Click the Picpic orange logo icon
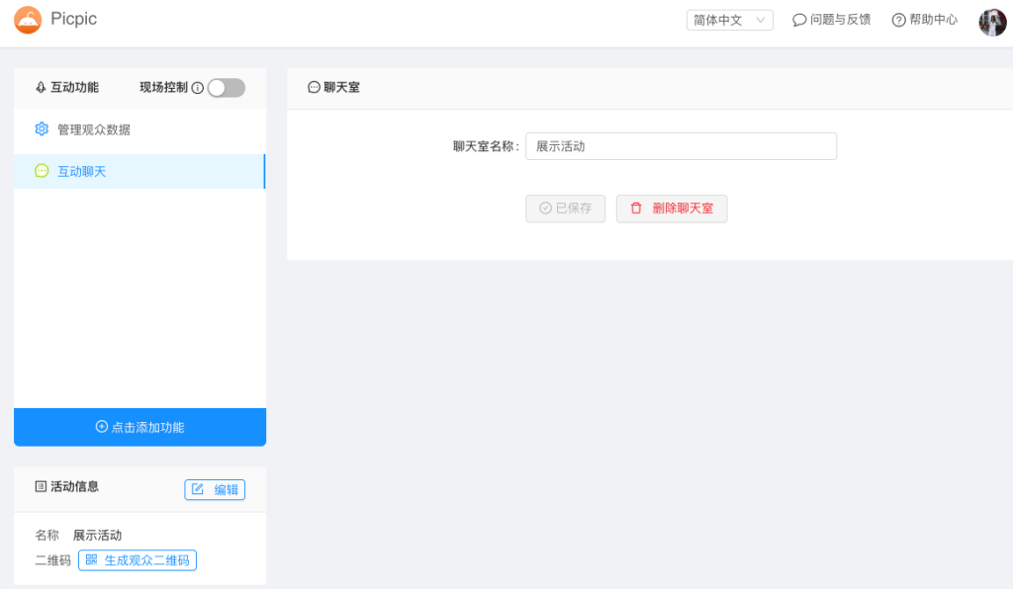The width and height of the screenshot is (1013, 589). pyautogui.click(x=28, y=20)
